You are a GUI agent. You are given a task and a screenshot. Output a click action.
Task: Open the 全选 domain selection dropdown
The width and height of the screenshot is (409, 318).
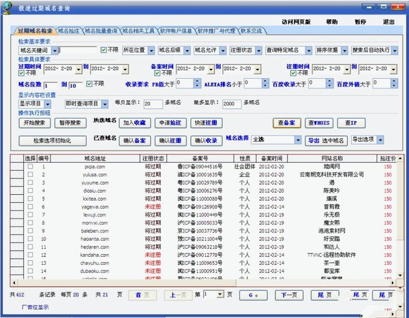click(x=298, y=140)
